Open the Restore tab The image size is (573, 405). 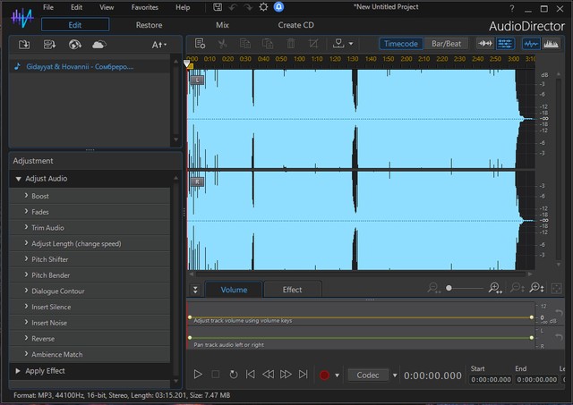coord(149,25)
